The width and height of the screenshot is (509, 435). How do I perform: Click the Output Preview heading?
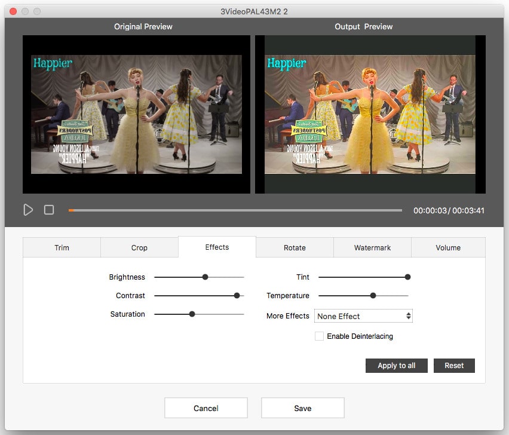tap(364, 27)
